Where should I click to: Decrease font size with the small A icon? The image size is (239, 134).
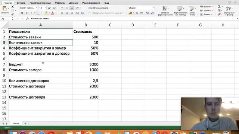click(x=54, y=8)
